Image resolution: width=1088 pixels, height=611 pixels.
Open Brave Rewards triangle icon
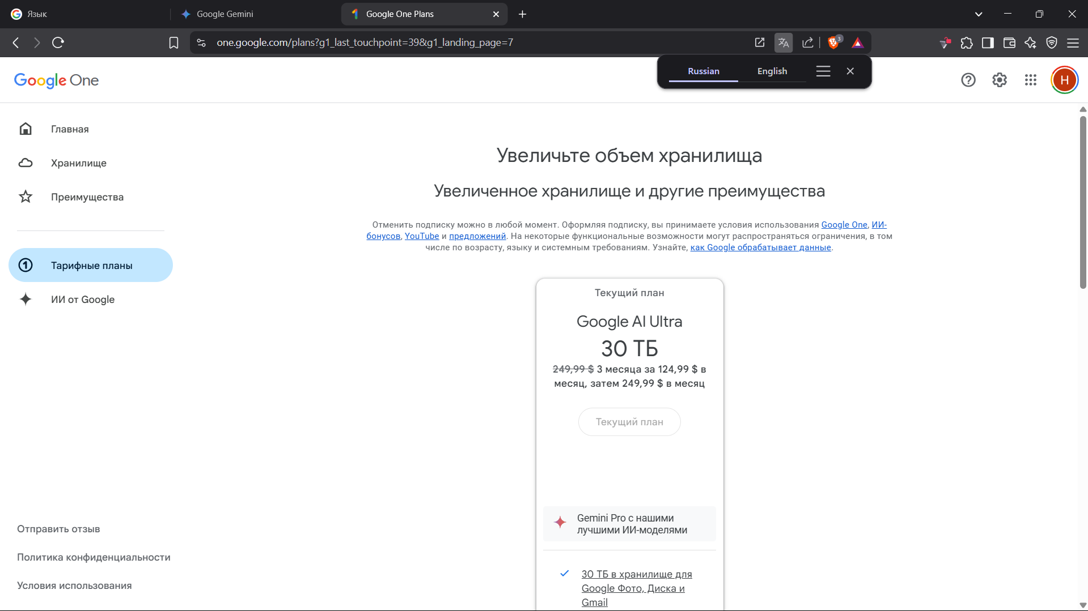coord(857,42)
